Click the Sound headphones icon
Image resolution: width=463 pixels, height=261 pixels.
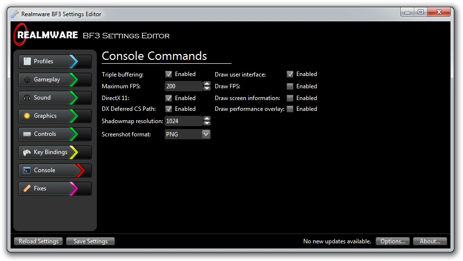[27, 98]
